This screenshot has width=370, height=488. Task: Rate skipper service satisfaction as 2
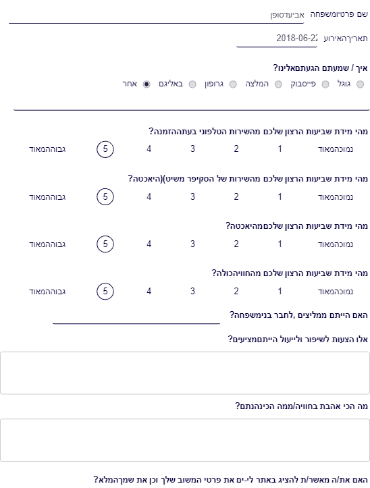point(236,196)
